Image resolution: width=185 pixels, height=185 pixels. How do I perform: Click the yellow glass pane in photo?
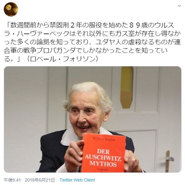coord(127,87)
